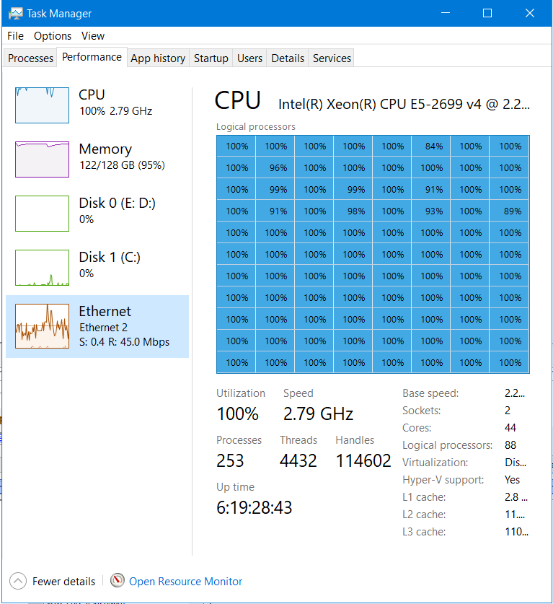Open the View menu
Image resolution: width=553 pixels, height=604 pixels.
[93, 36]
